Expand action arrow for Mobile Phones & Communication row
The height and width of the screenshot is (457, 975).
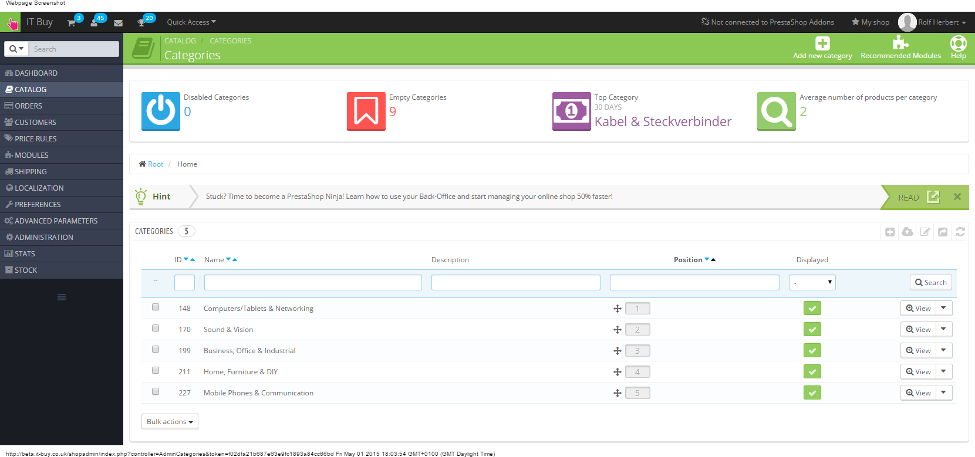pyautogui.click(x=944, y=392)
